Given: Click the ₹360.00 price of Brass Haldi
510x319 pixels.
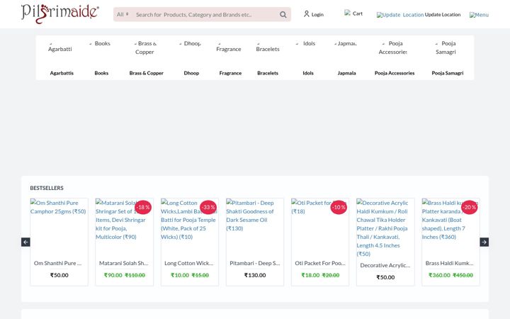Looking at the screenshot, I should pos(439,275).
